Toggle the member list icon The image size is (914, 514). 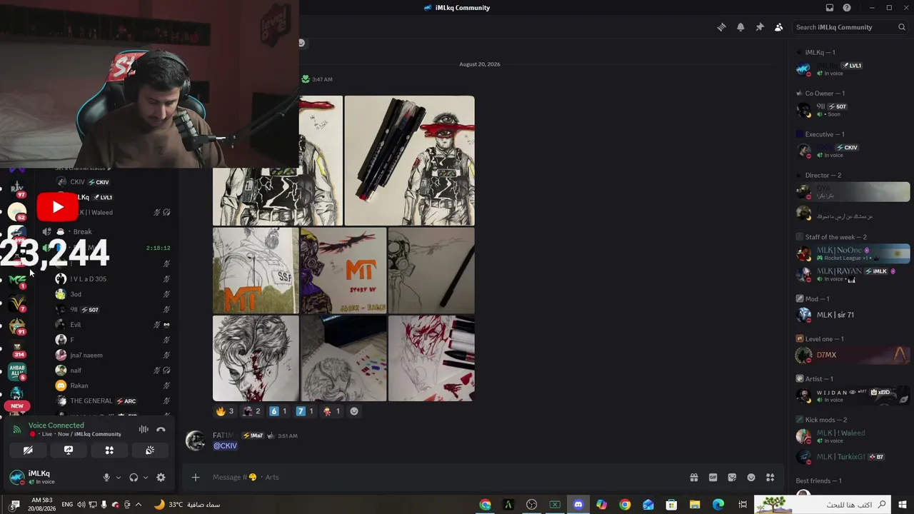(x=778, y=27)
